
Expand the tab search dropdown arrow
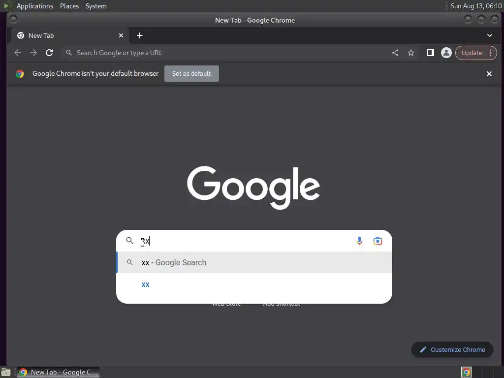(x=490, y=35)
